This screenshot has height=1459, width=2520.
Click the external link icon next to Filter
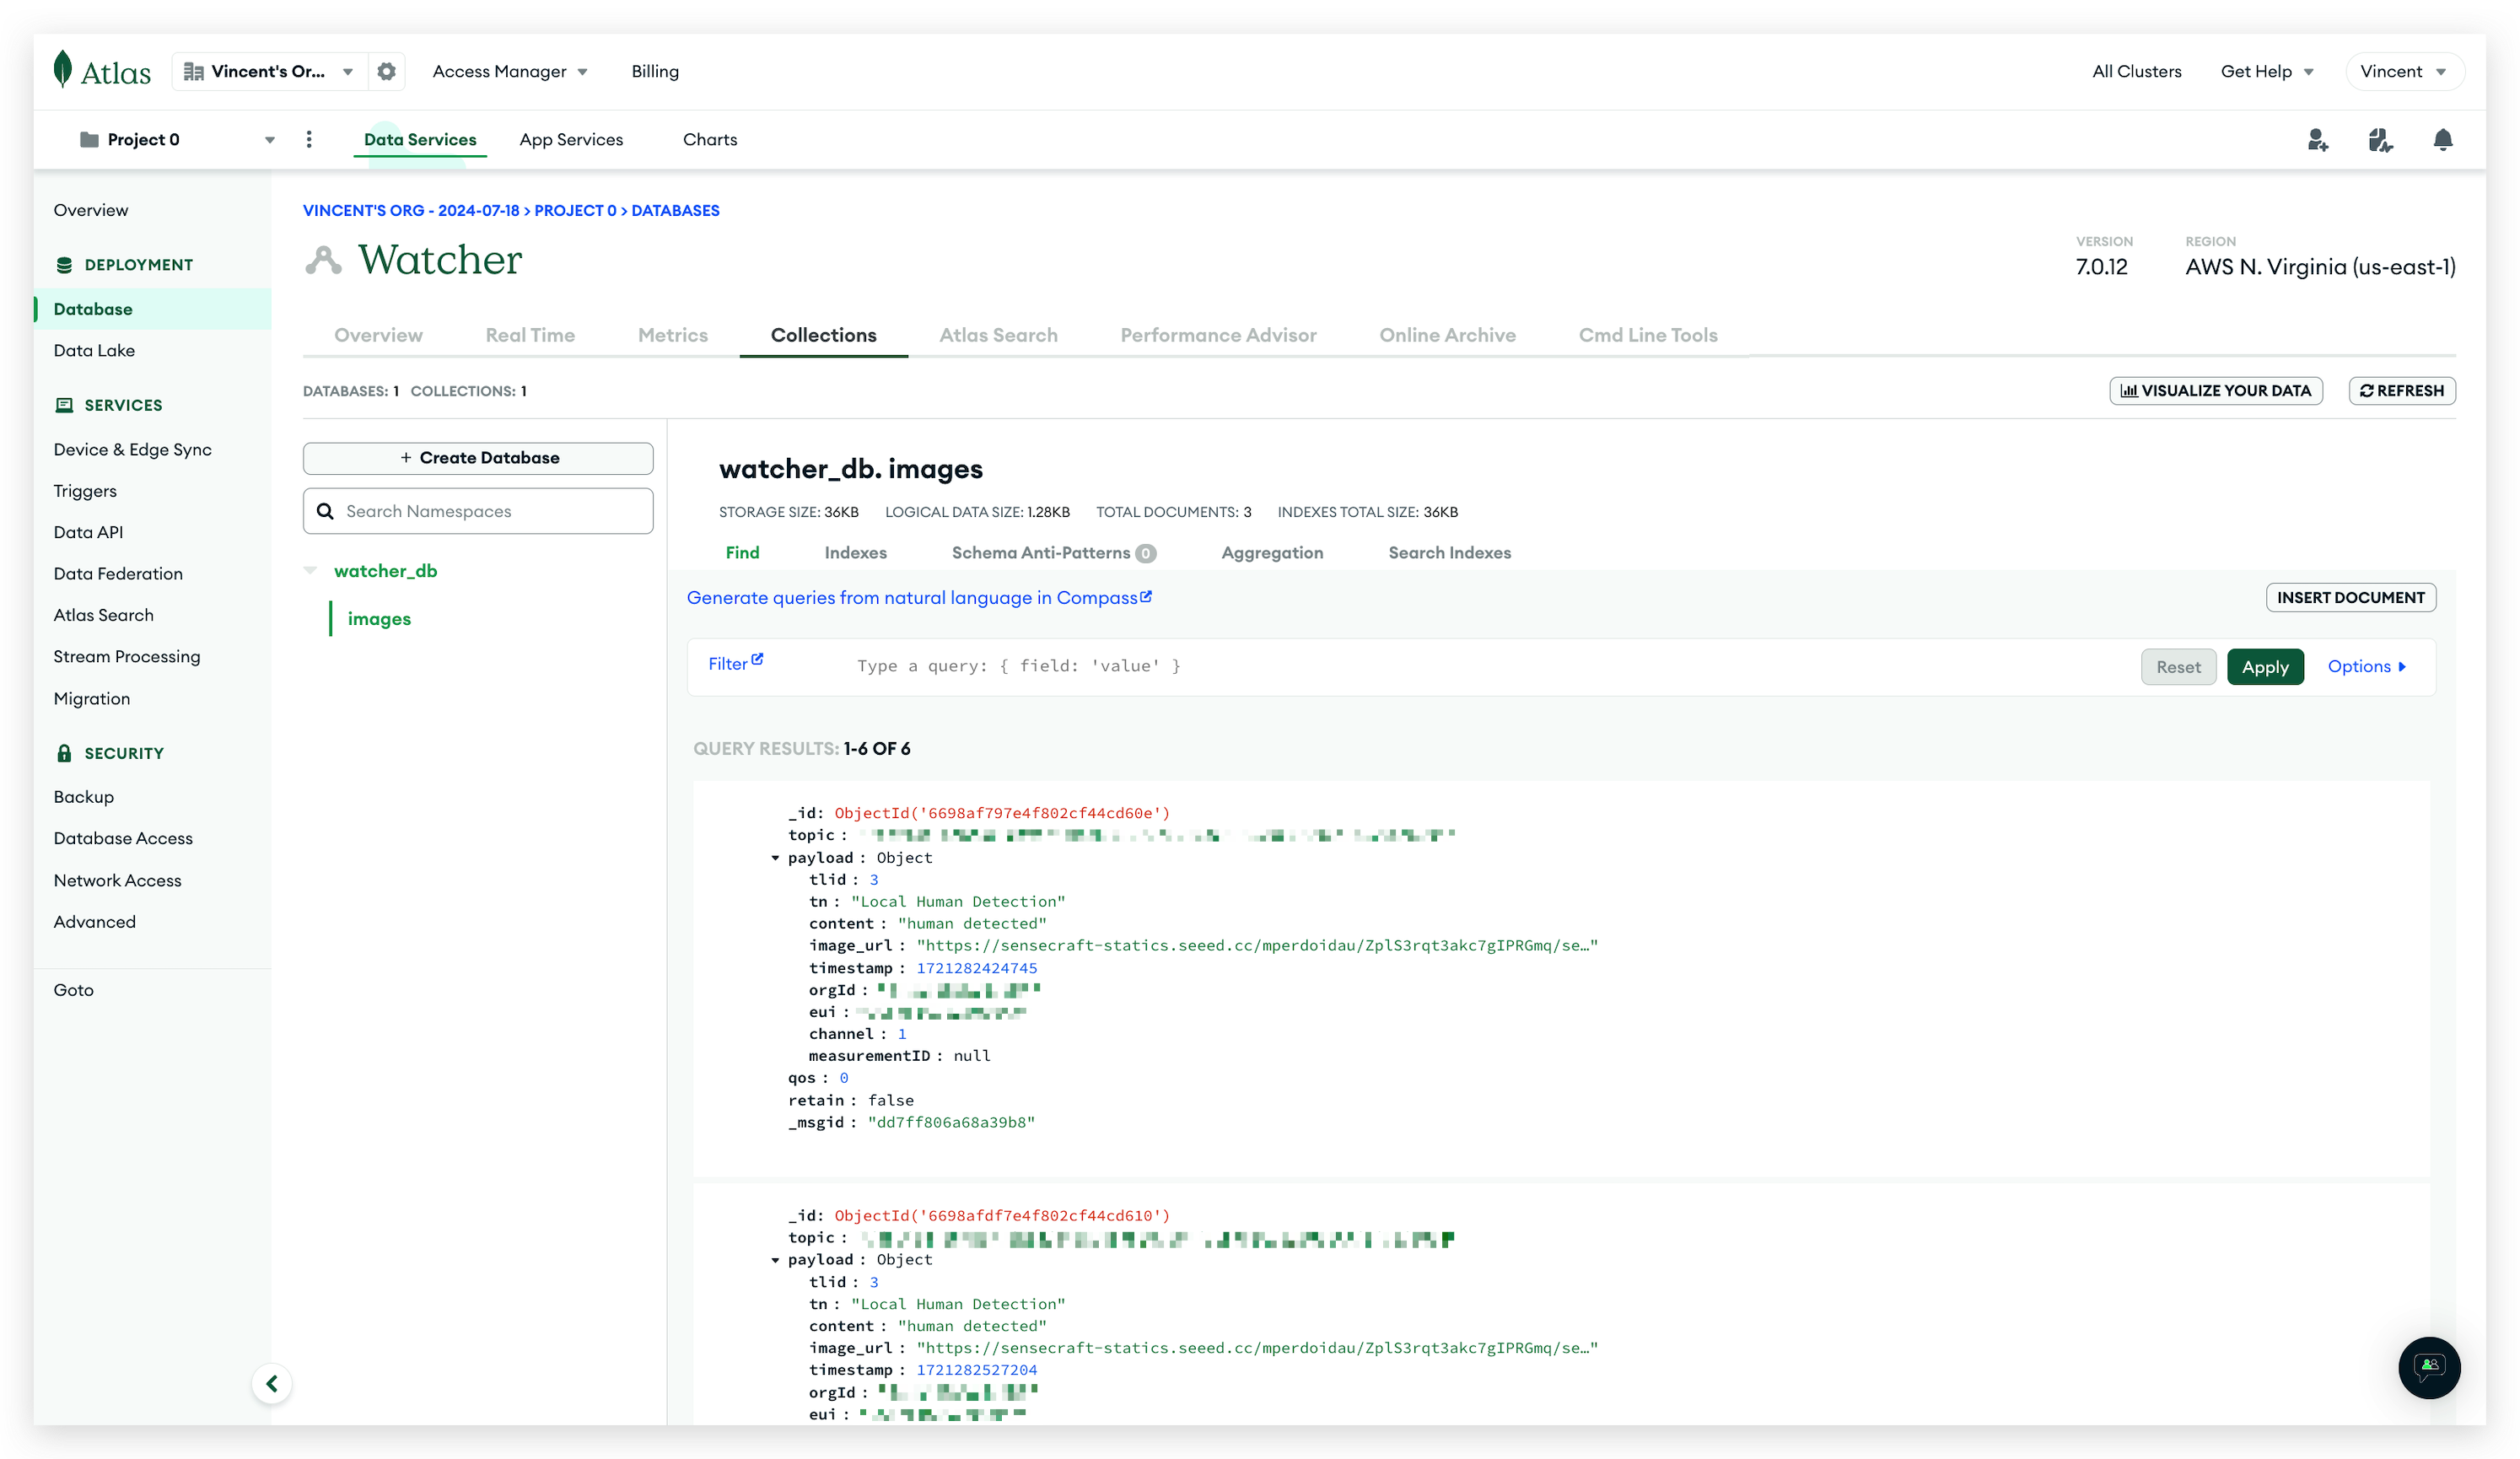(x=758, y=659)
